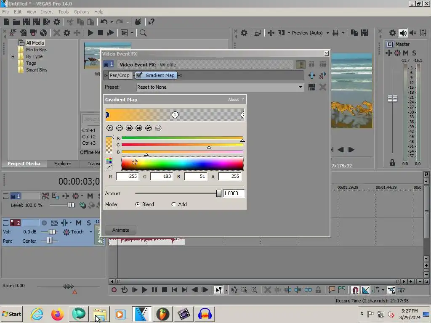Click the Search media magnifier icon
Viewport: 431px width, 323px height.
143,33
